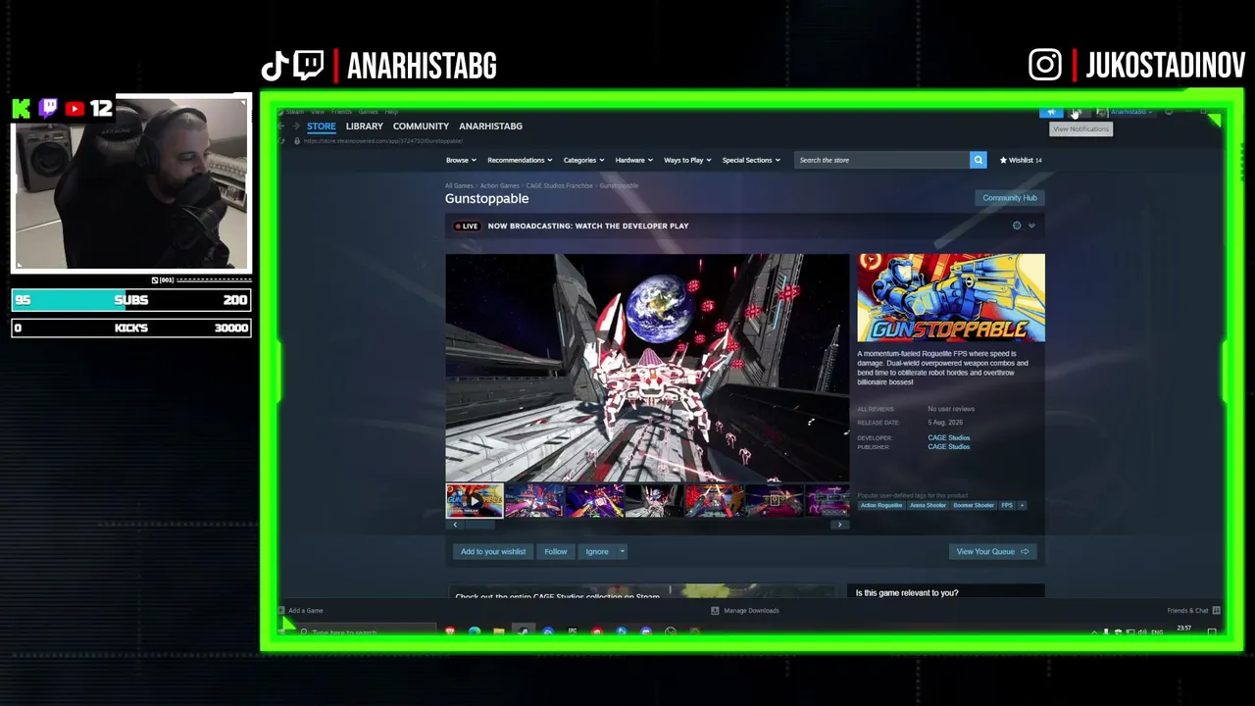Image resolution: width=1255 pixels, height=706 pixels.
Task: Open the Wishlist link
Action: 1021,160
